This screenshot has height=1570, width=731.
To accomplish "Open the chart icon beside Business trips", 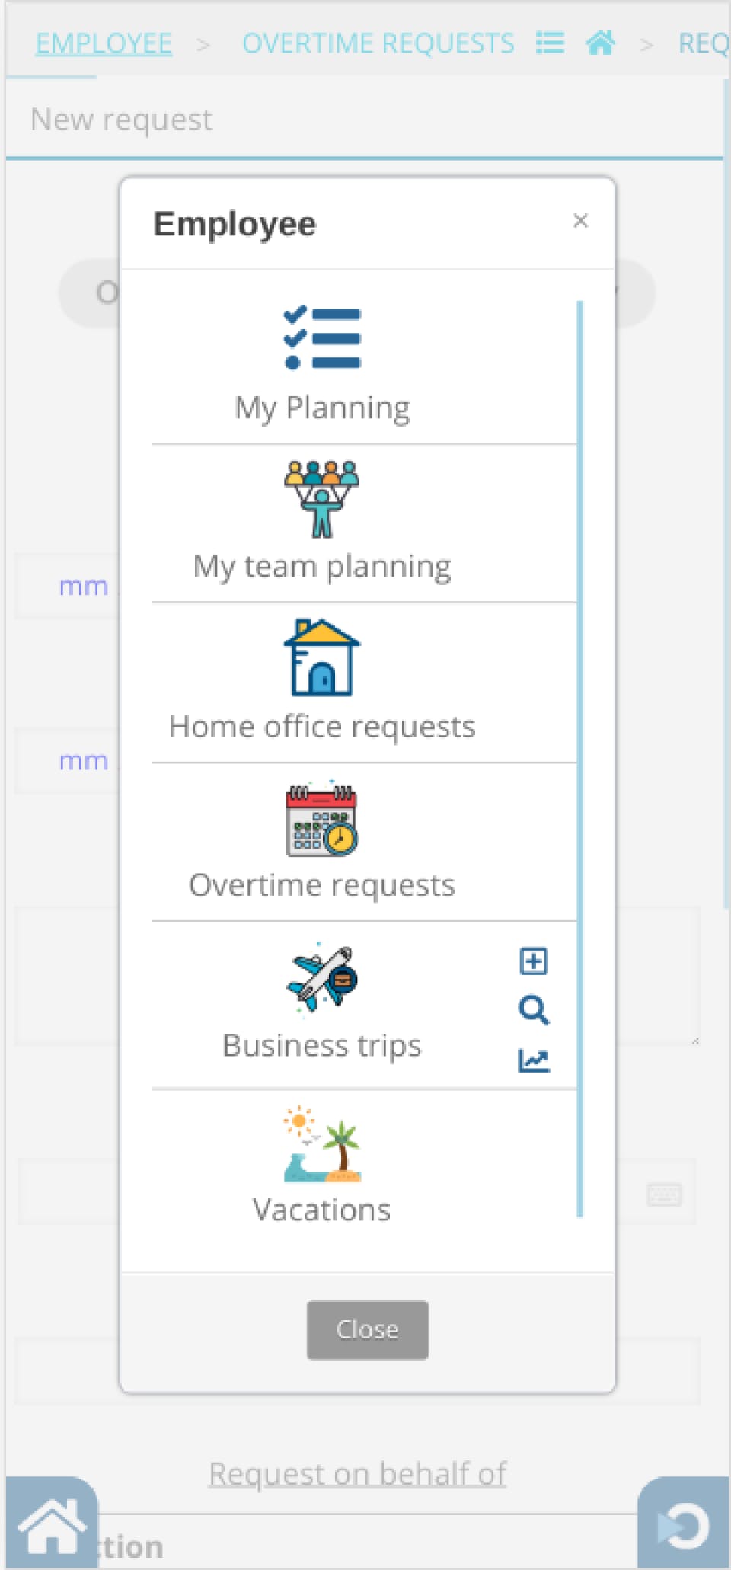I will tap(533, 1060).
